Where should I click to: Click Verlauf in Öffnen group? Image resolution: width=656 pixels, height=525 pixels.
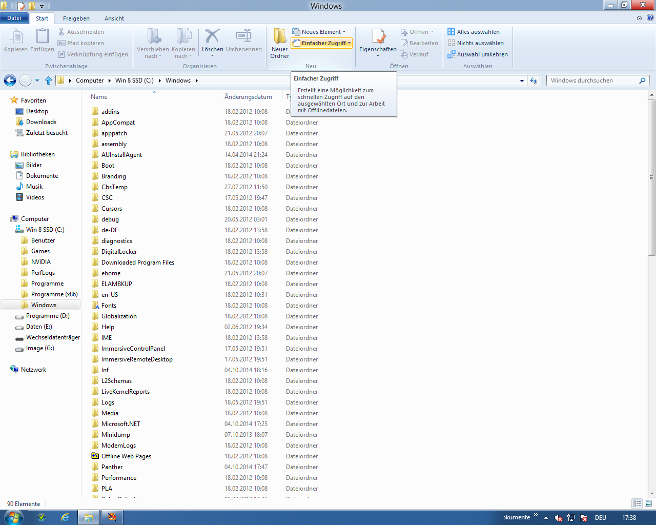click(414, 54)
